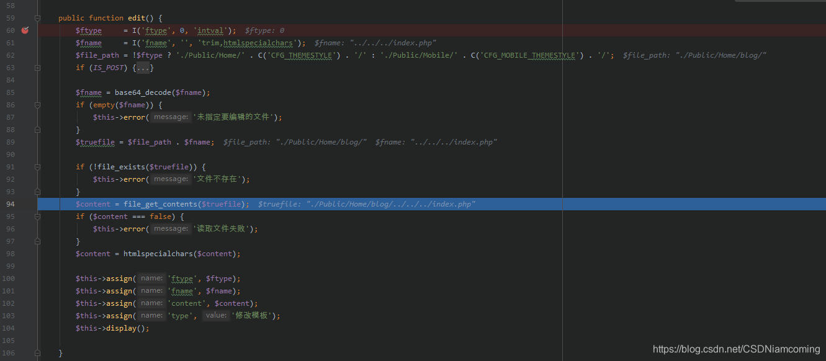Click file_get_contents on the highlighted line

[160, 204]
